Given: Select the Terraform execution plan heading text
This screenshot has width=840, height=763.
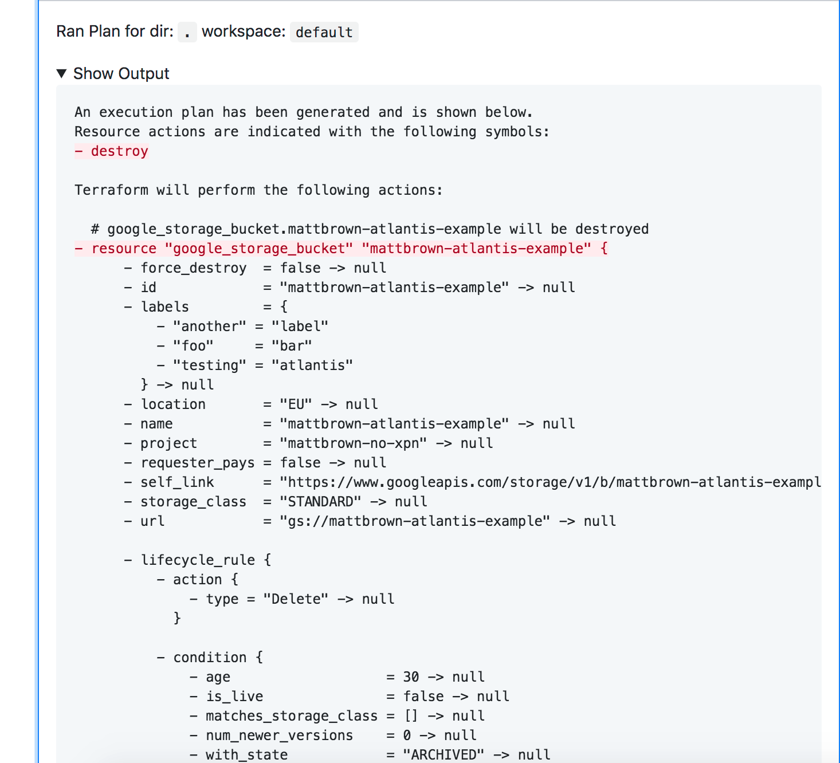Looking at the screenshot, I should point(258,190).
